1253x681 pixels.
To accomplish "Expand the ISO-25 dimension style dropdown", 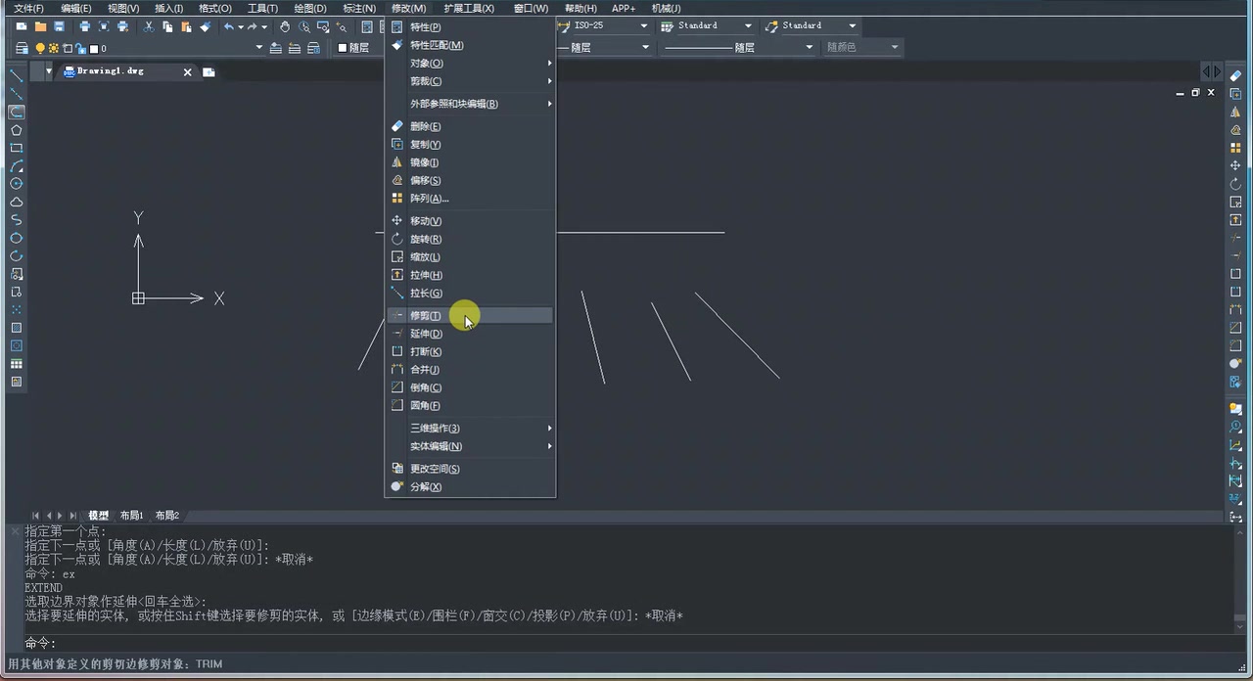I will pyautogui.click(x=643, y=25).
